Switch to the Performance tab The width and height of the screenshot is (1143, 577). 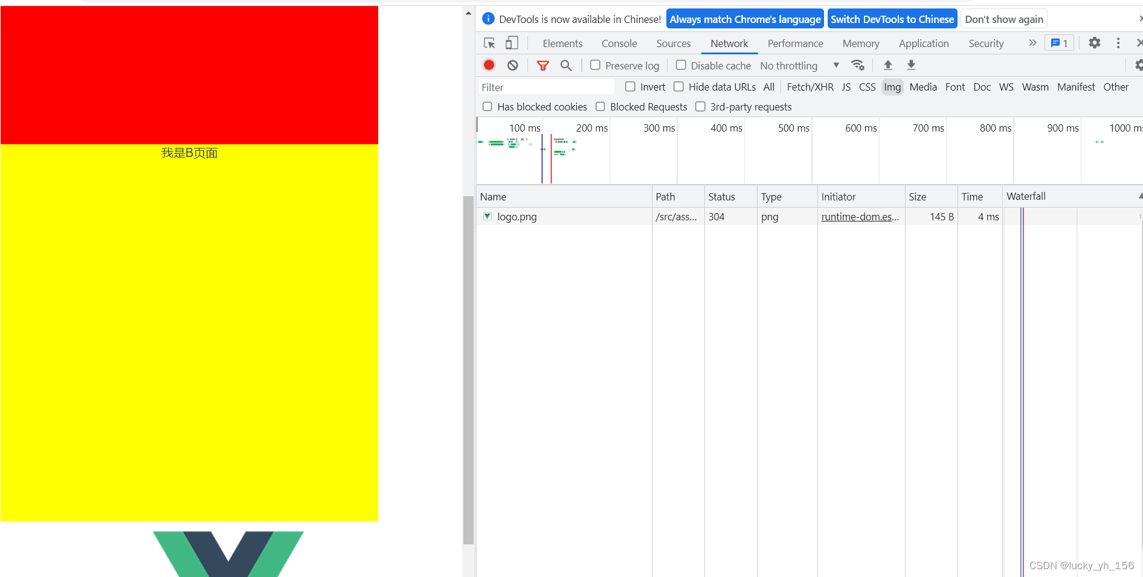796,43
